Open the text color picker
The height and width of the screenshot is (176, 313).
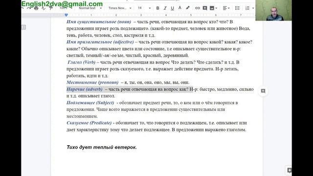coord(180,8)
